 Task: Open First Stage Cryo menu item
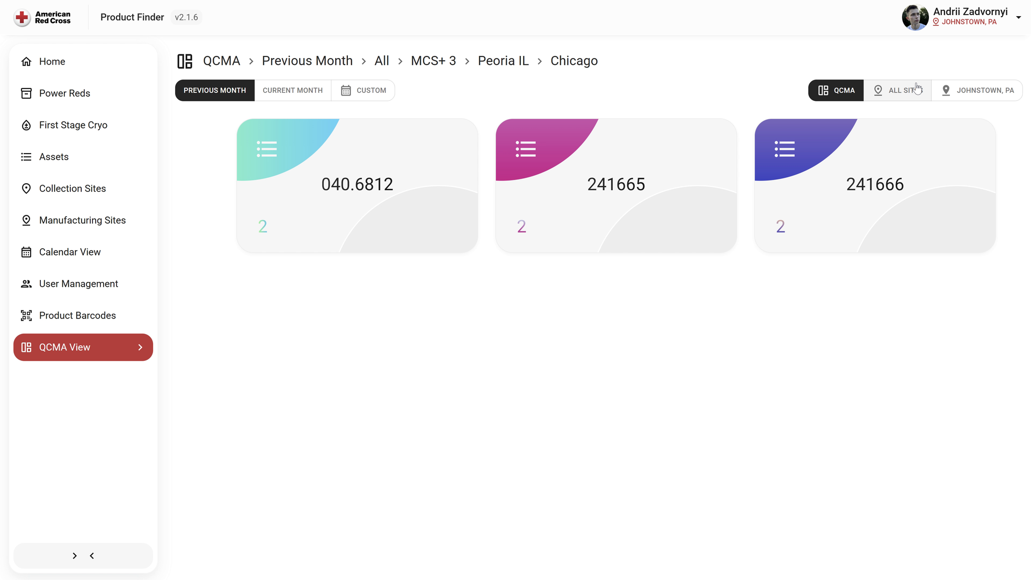click(x=83, y=125)
